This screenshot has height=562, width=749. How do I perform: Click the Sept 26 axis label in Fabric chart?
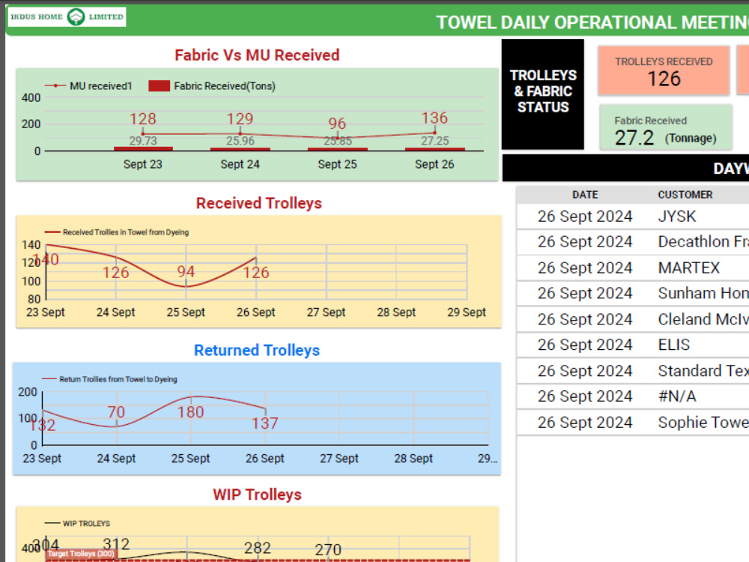click(x=434, y=164)
